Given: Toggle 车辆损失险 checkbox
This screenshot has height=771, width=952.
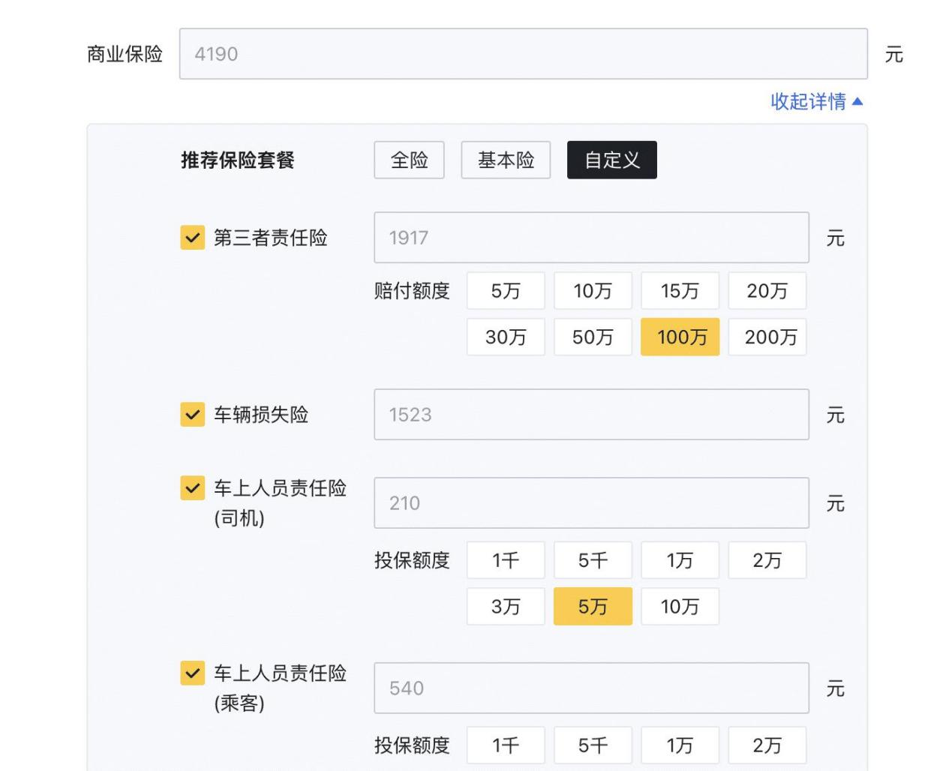Looking at the screenshot, I should click(193, 414).
